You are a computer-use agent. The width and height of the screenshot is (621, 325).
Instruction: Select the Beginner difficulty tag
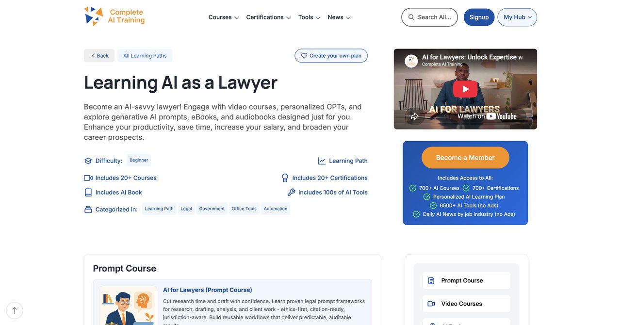[139, 160]
